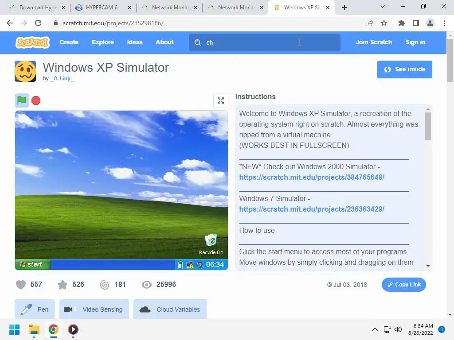This screenshot has width=454, height=340.
Task: Click the address bar URL
Action: [x=113, y=23]
